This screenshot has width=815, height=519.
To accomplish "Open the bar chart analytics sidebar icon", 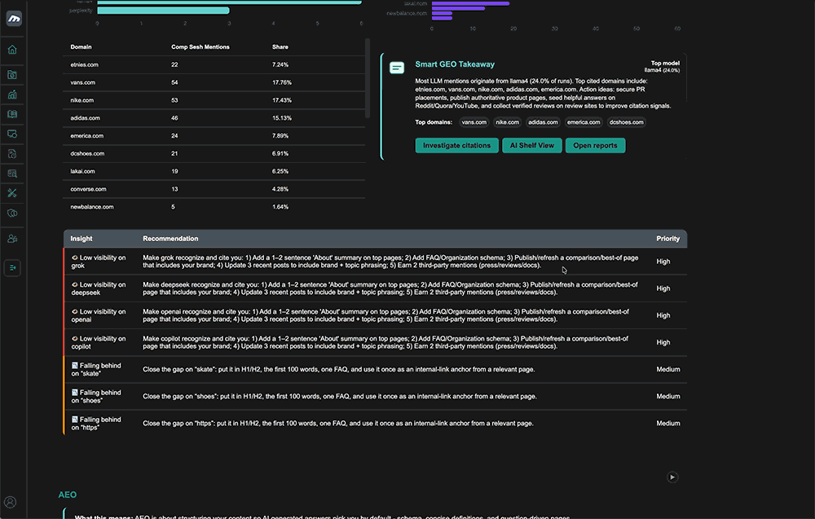I will [12, 95].
